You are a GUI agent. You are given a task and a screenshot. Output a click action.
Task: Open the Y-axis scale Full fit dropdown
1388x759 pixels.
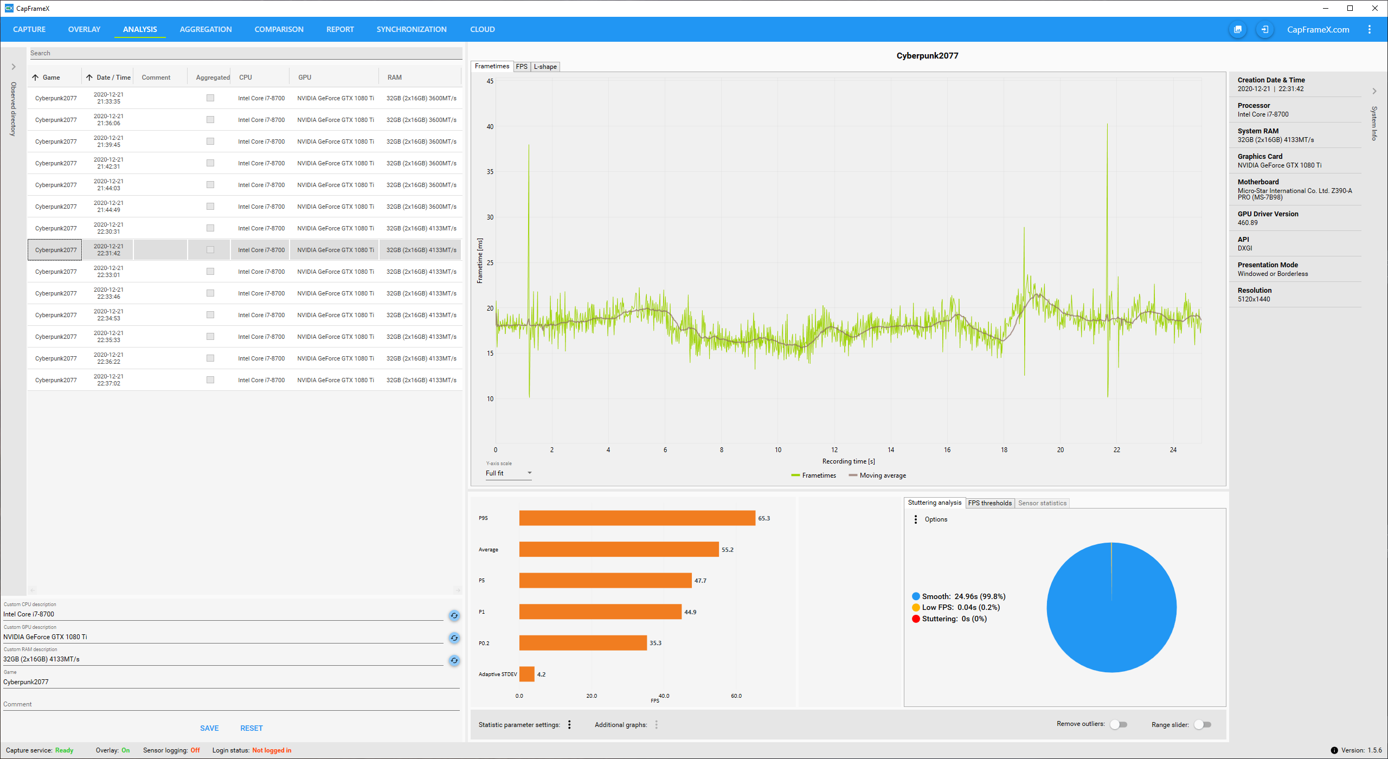point(508,473)
